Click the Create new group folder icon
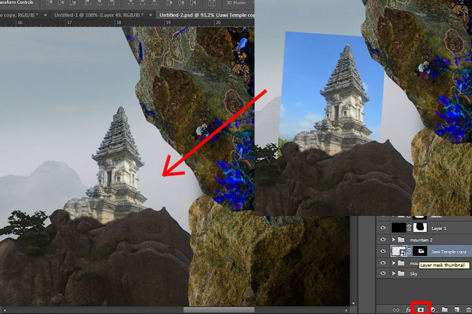This screenshot has height=314, width=472. 445,309
